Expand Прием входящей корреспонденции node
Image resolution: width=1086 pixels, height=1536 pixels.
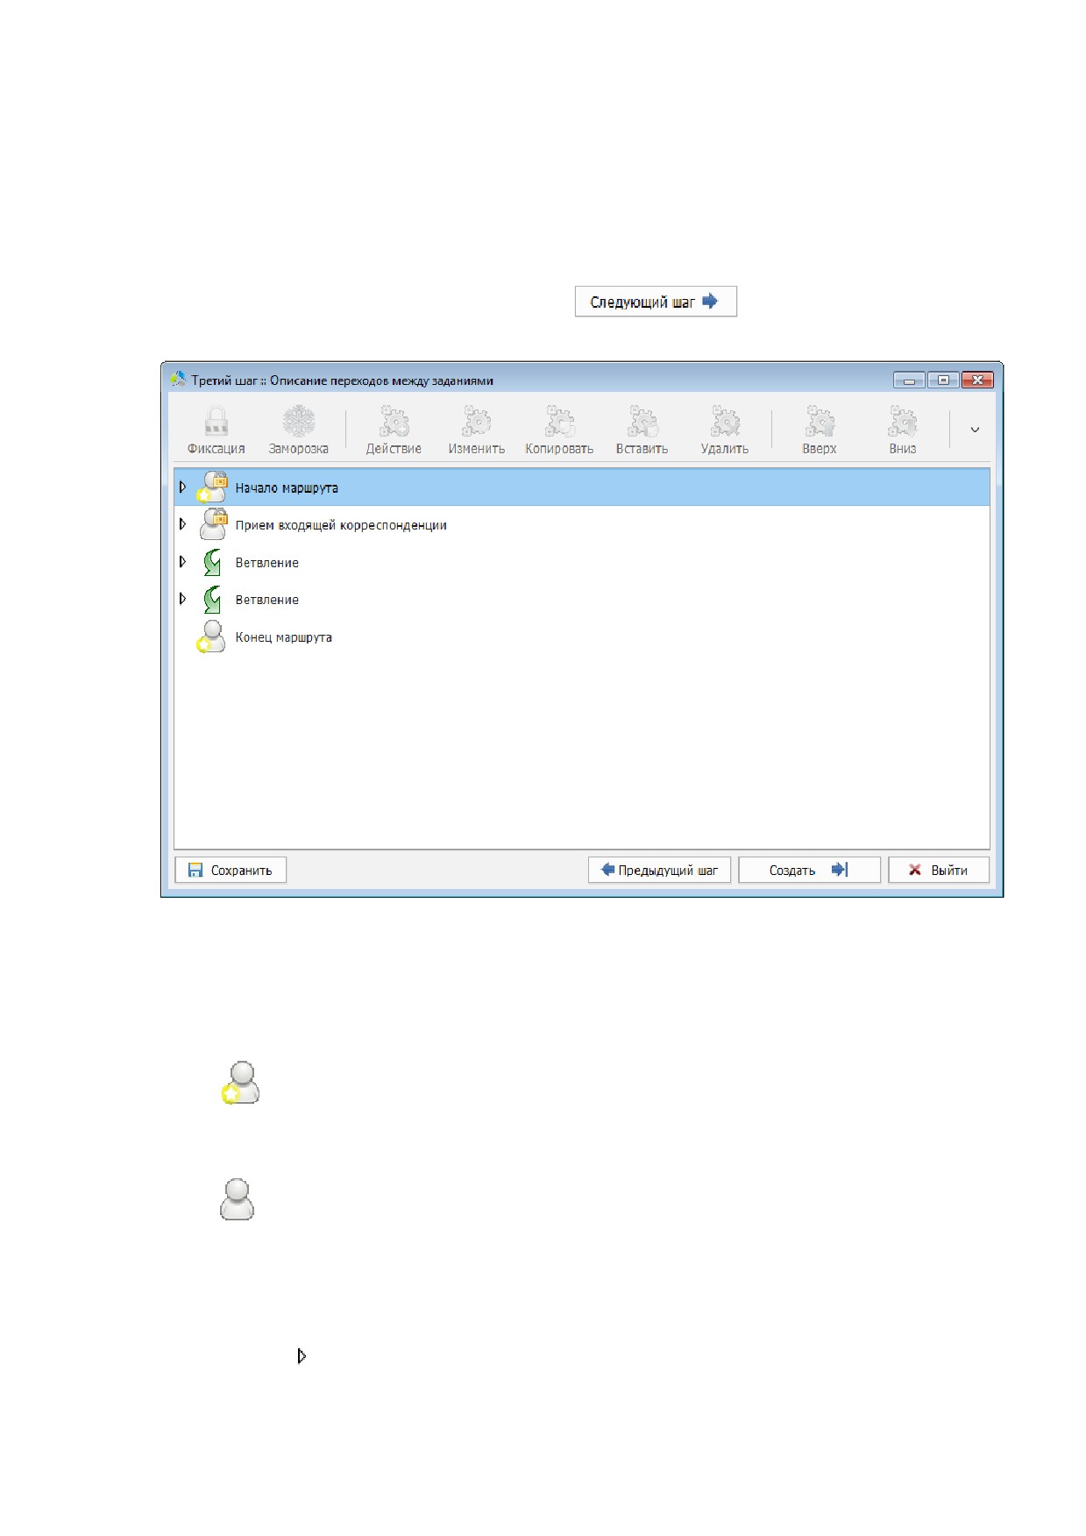[x=182, y=524]
